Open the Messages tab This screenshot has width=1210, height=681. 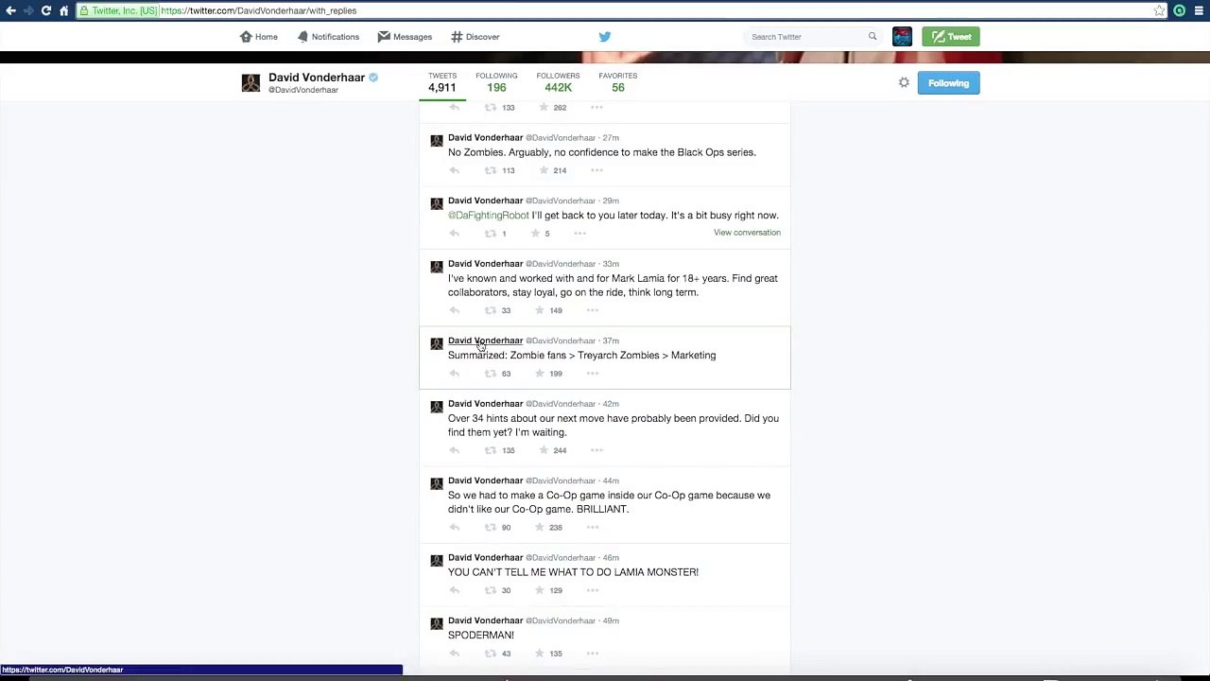tap(405, 37)
